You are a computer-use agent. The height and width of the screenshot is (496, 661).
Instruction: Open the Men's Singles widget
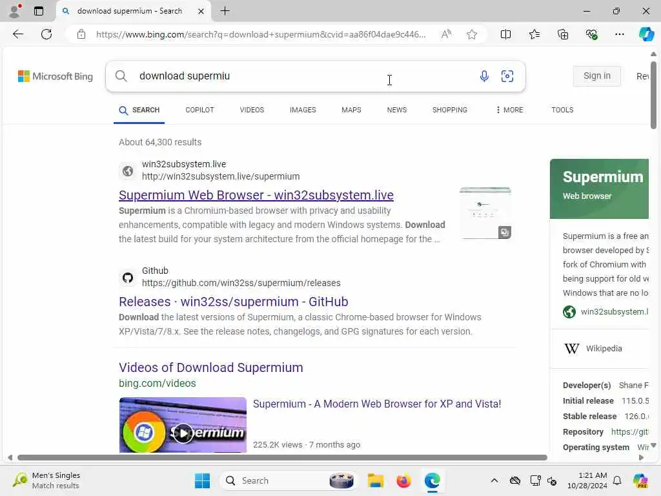pos(46,480)
